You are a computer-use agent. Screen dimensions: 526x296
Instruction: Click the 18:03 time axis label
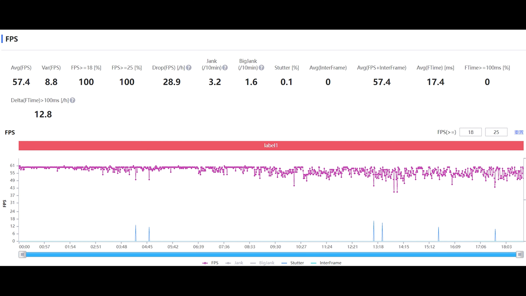[x=506, y=247]
